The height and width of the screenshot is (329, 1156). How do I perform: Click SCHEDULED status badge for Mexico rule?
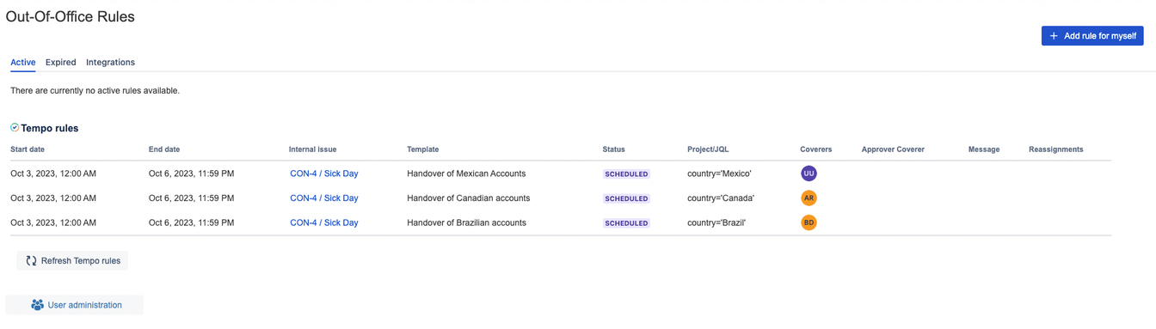[626, 174]
